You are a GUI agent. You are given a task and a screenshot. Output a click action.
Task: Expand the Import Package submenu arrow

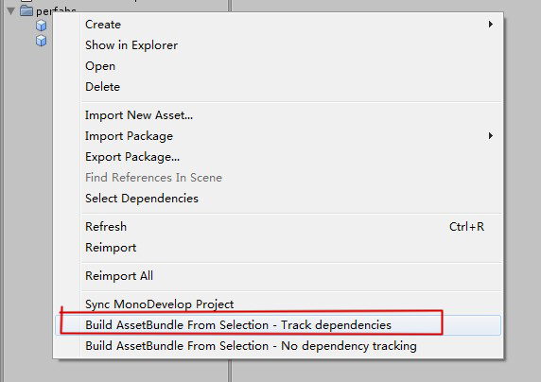490,136
